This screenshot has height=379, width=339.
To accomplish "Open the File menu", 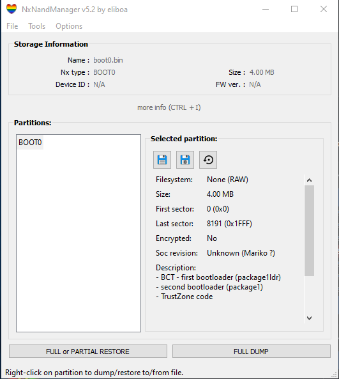I will tap(12, 26).
